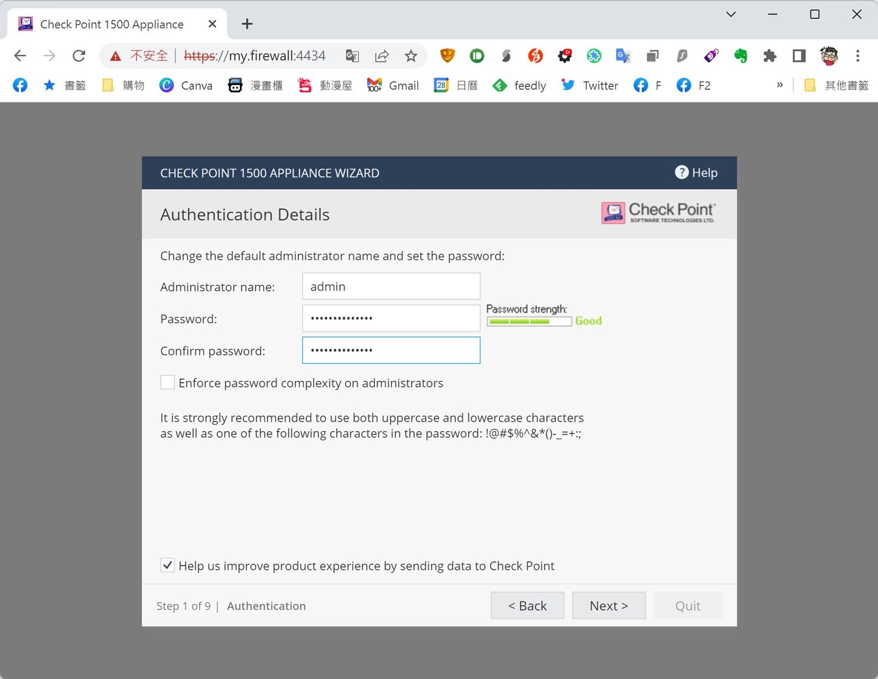878x679 pixels.
Task: Click the translate page icon
Action: coord(352,55)
